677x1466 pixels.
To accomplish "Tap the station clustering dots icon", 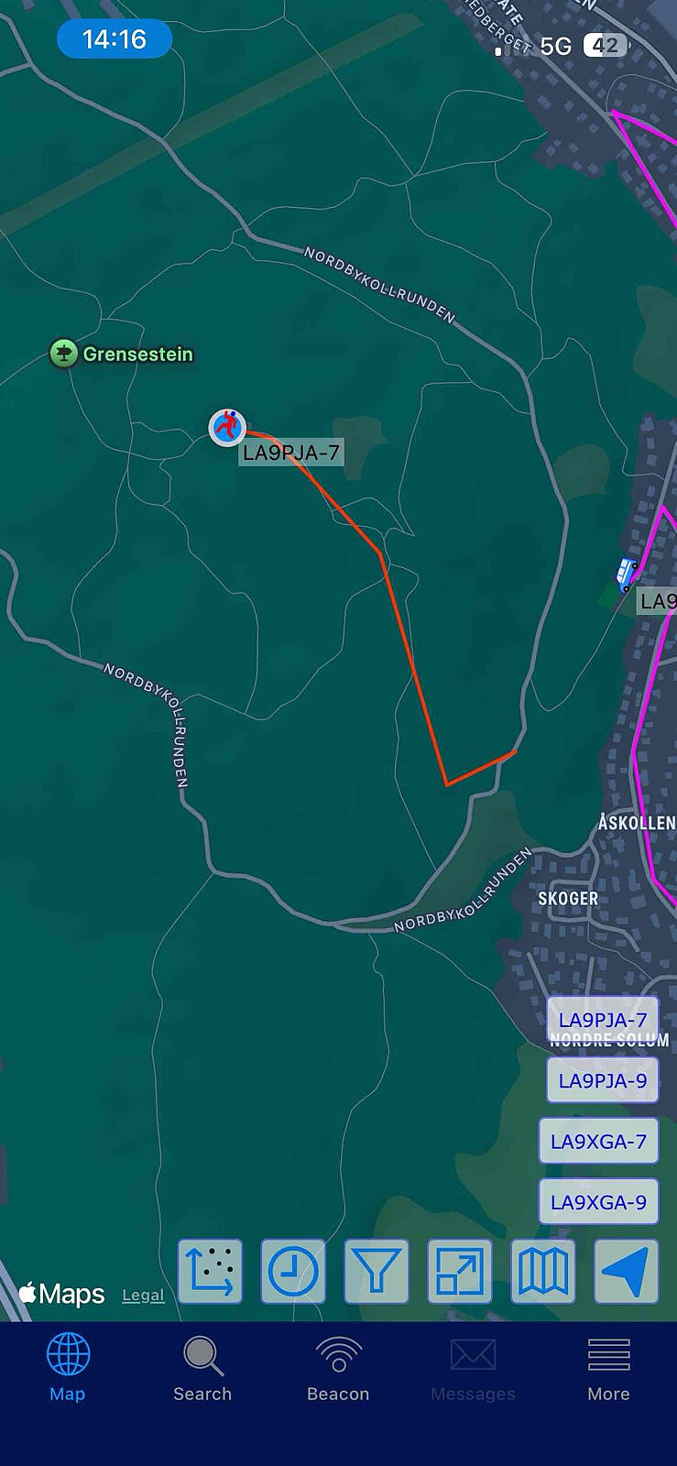I will point(210,1271).
